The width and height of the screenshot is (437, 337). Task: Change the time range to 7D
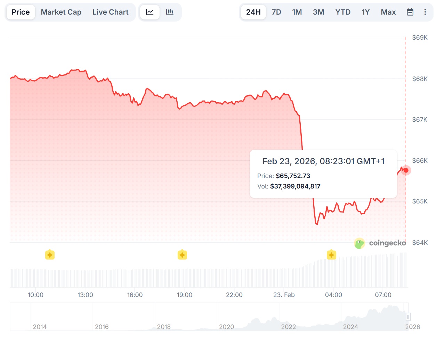click(x=276, y=12)
